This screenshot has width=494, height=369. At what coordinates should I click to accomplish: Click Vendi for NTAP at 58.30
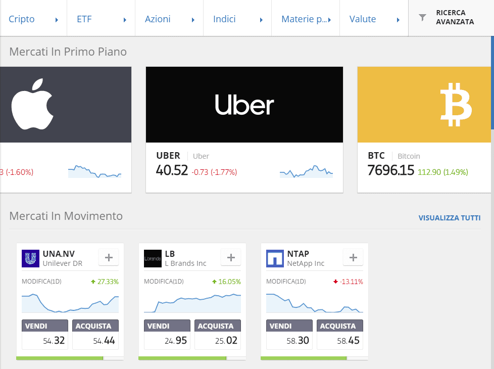click(x=289, y=335)
